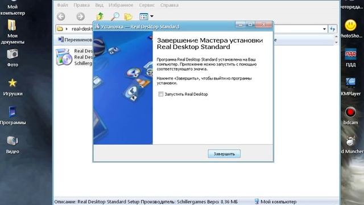Click the 8,36 МБ size in status bar
The image size is (364, 205).
pyautogui.click(x=229, y=202)
